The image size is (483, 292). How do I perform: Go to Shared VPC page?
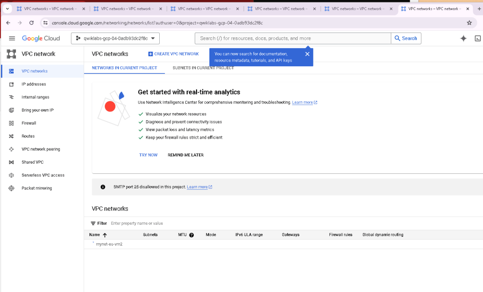(33, 162)
